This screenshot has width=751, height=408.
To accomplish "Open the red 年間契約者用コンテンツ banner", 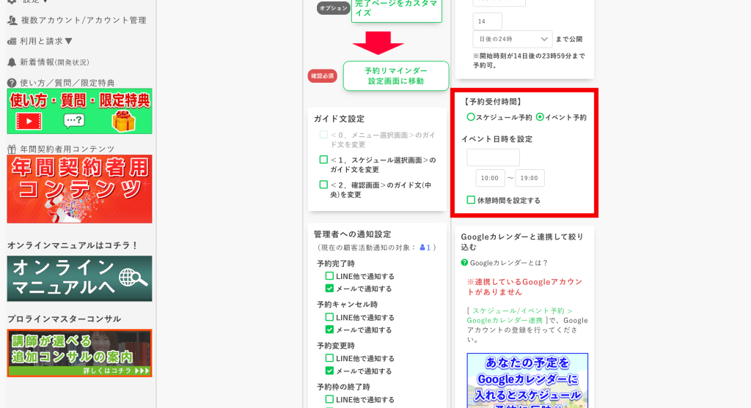I will (79, 189).
